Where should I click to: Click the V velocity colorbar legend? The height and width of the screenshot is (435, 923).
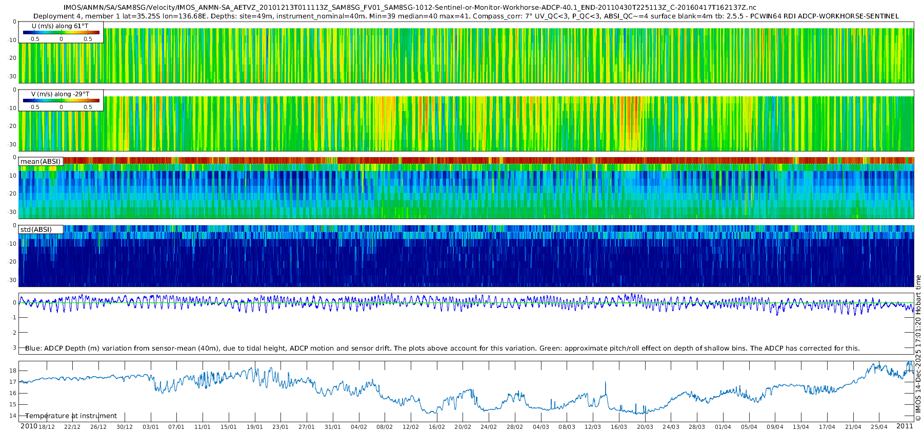tap(61, 100)
